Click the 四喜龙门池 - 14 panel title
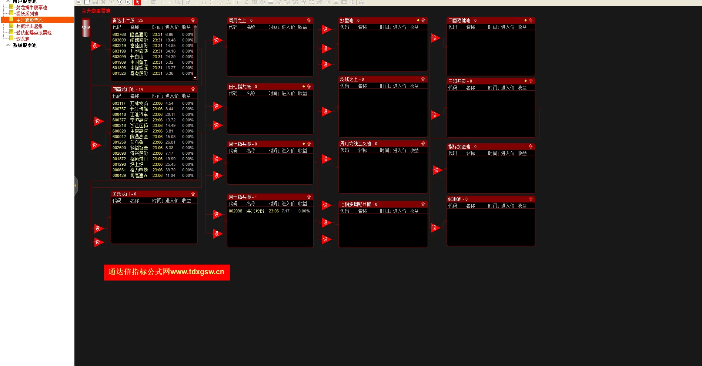 [x=128, y=89]
